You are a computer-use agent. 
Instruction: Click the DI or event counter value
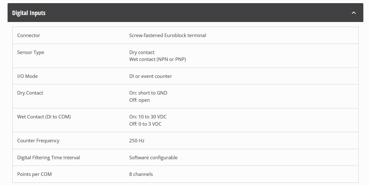click(150, 76)
